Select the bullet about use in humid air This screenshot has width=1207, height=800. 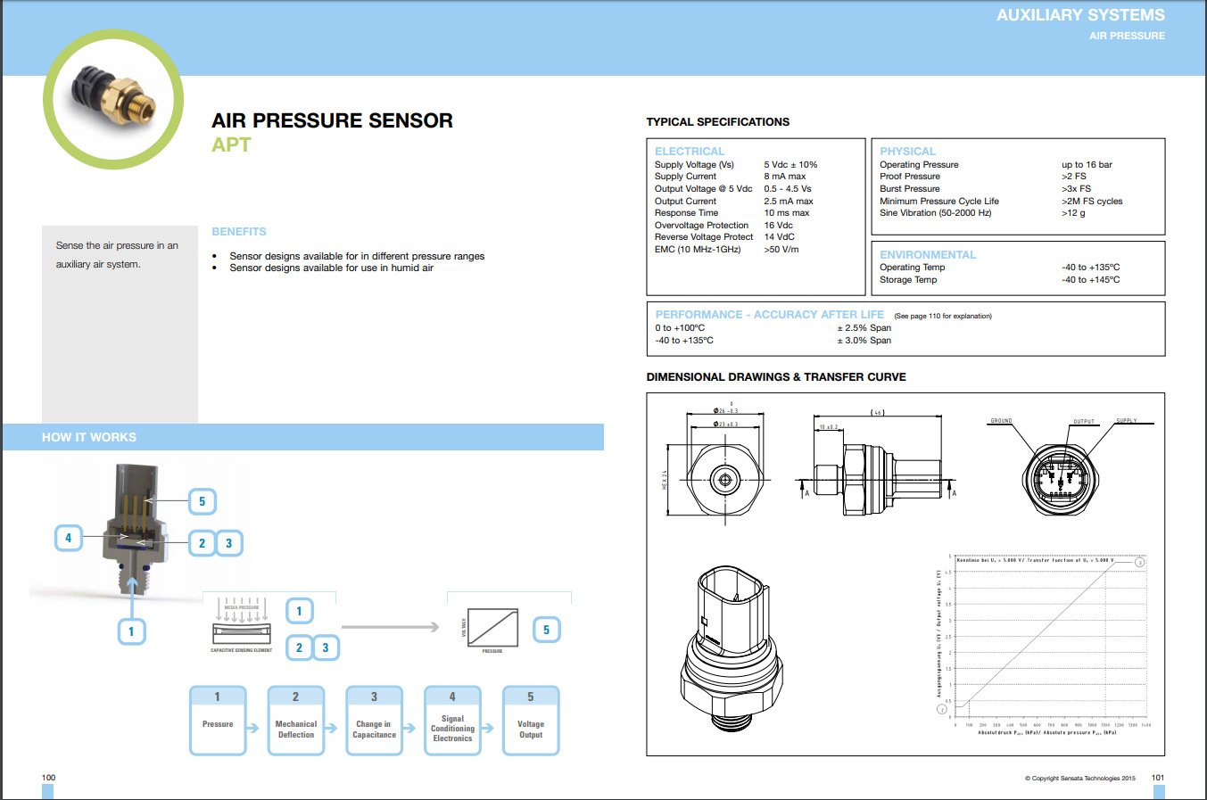point(331,268)
